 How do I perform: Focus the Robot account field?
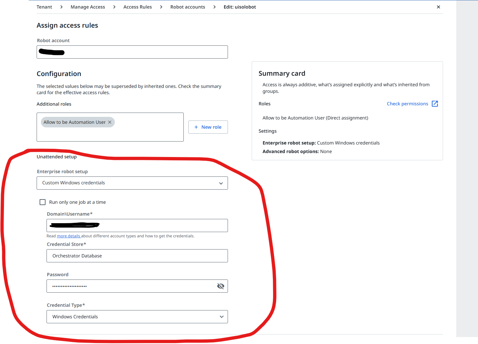pos(132,52)
